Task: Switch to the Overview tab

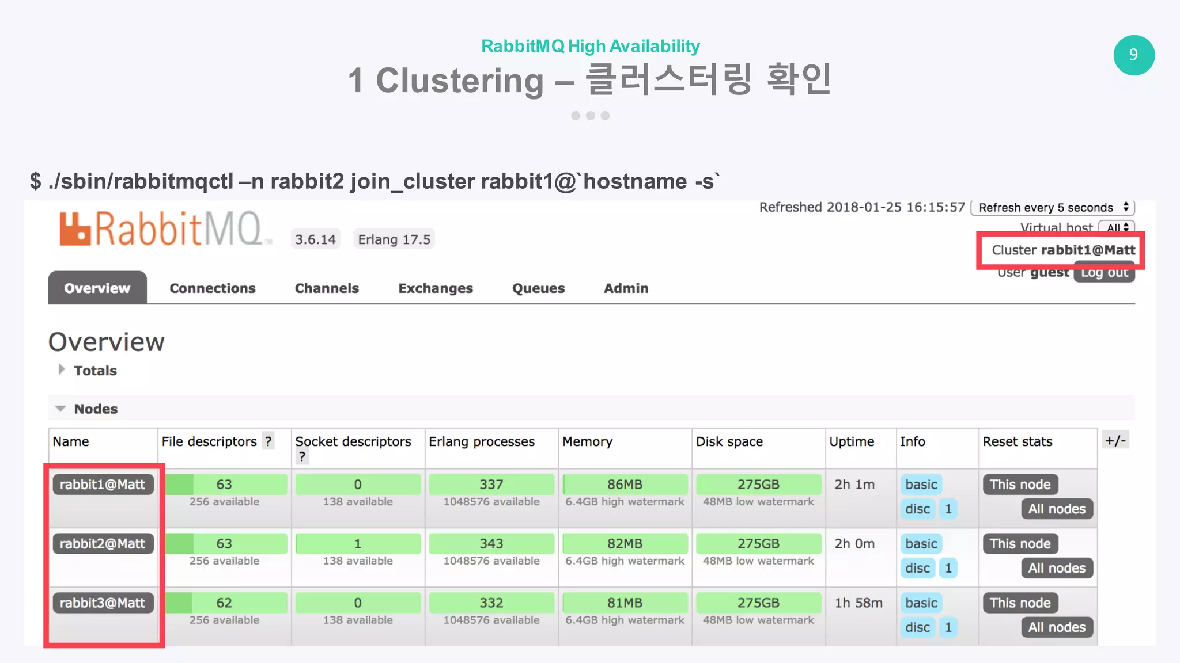Action: (97, 288)
